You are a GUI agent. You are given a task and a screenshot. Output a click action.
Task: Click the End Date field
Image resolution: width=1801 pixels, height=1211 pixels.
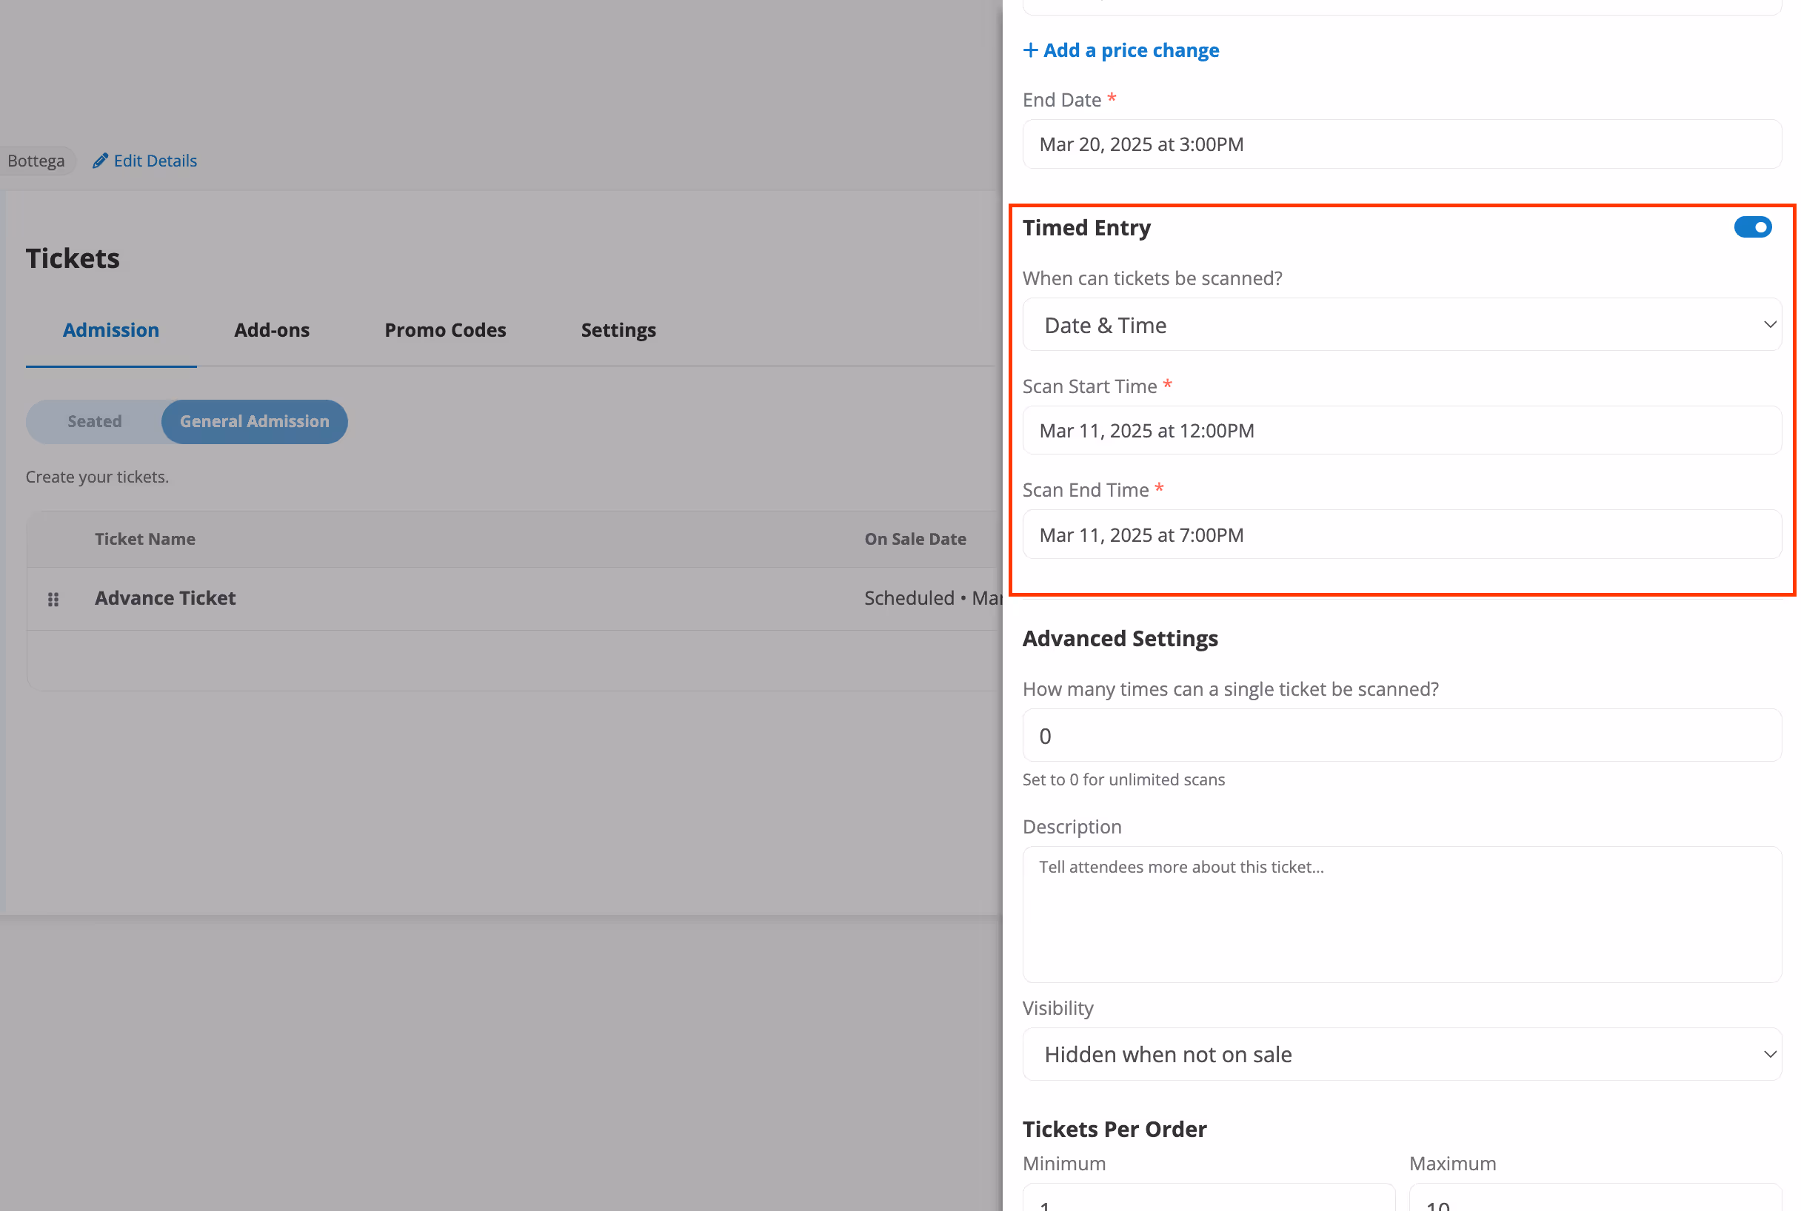point(1401,144)
